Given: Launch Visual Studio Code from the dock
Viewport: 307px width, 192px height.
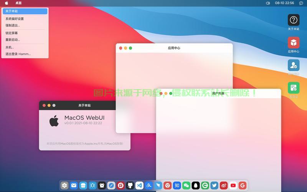Looking at the screenshot, I should tap(139, 185).
